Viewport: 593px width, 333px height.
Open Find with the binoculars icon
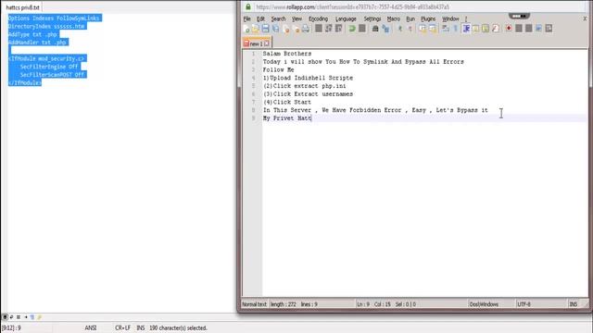(x=375, y=29)
